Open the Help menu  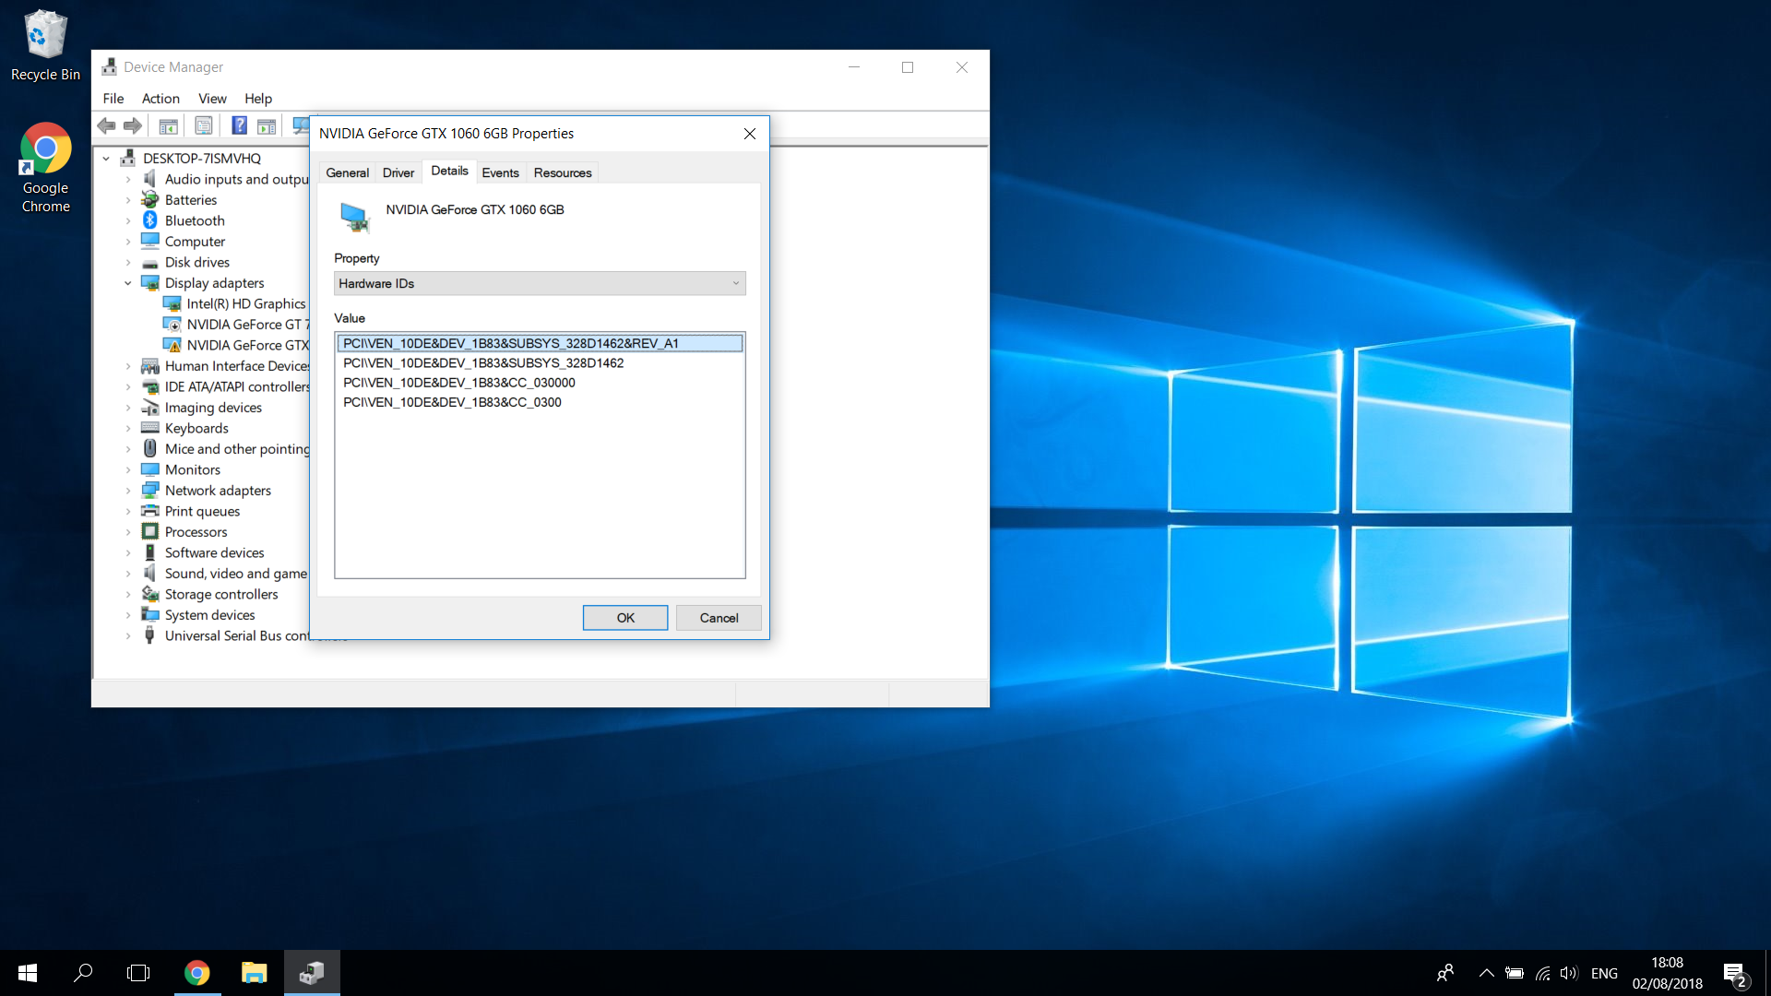point(258,99)
